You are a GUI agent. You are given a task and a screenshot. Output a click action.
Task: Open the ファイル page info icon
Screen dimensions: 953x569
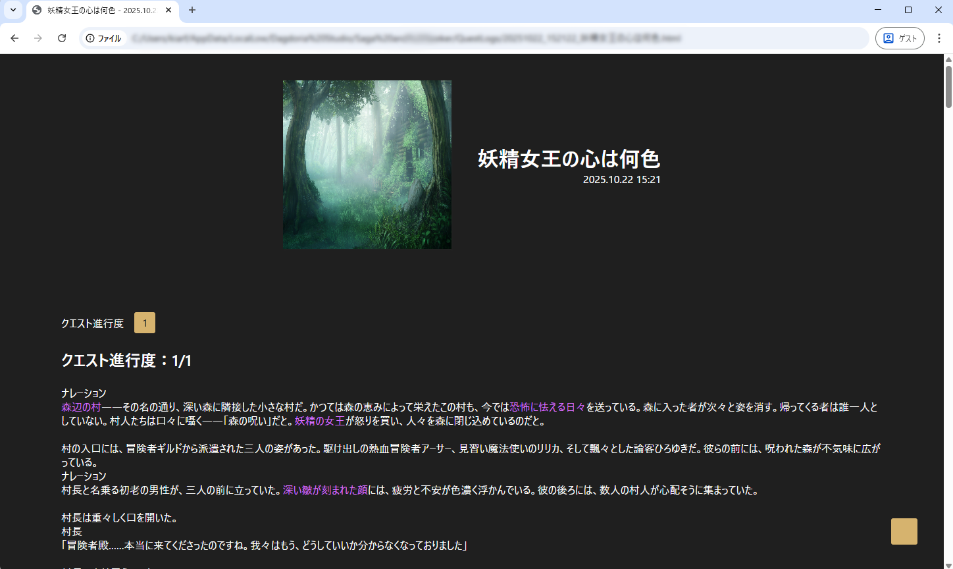point(90,38)
